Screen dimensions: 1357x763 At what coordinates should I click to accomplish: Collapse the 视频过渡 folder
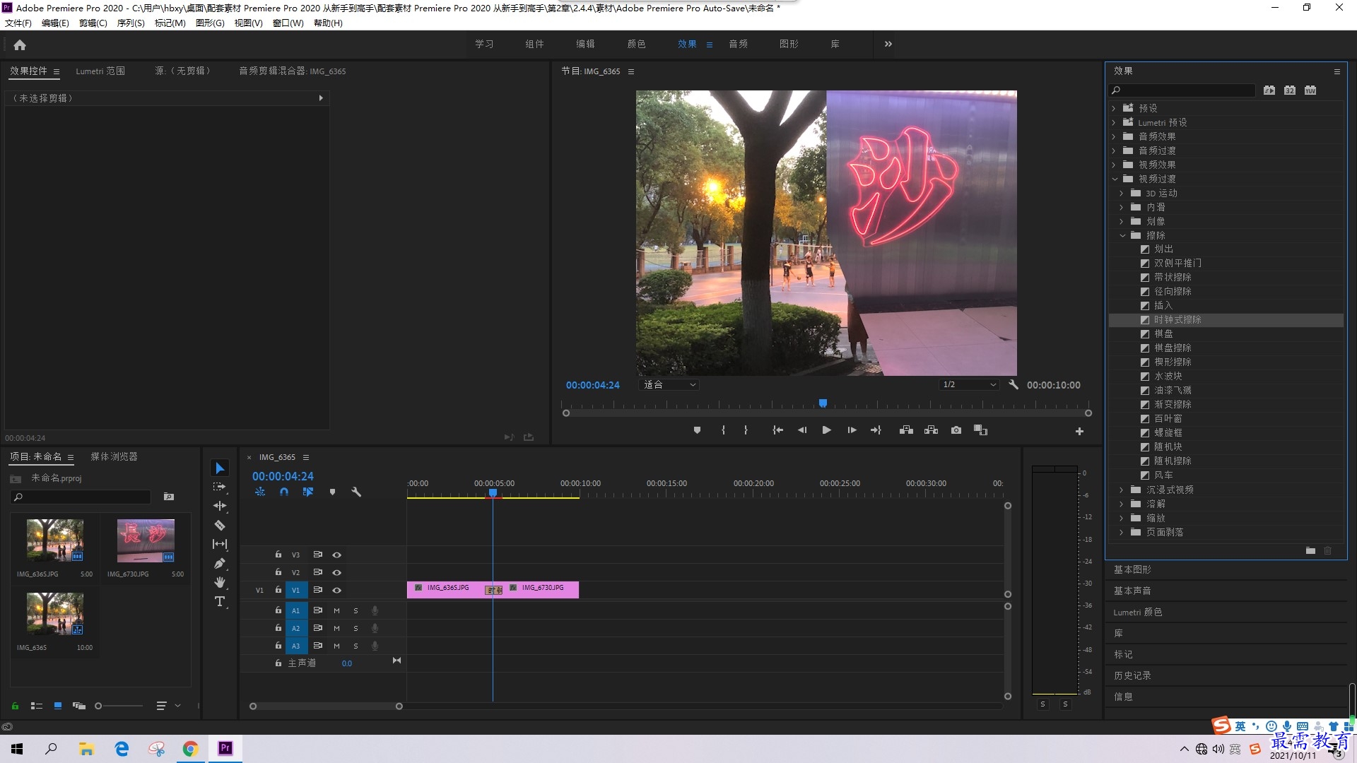[1115, 179]
